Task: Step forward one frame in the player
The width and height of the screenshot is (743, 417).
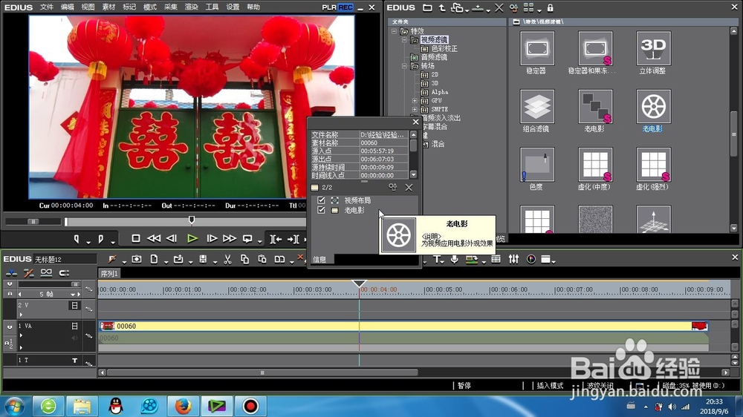Action: click(x=212, y=239)
